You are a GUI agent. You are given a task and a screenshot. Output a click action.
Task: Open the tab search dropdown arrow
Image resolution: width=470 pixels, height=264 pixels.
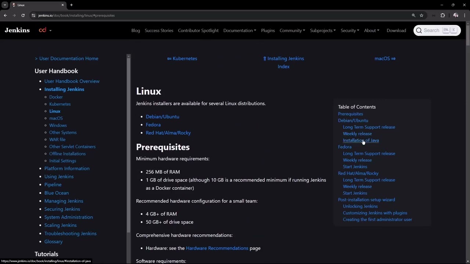(x=5, y=5)
